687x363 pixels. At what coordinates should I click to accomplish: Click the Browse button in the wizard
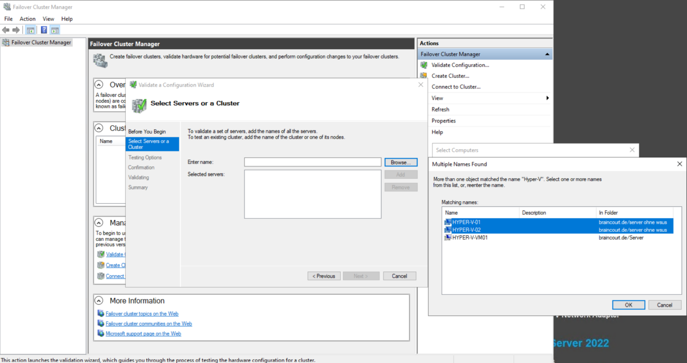click(400, 162)
